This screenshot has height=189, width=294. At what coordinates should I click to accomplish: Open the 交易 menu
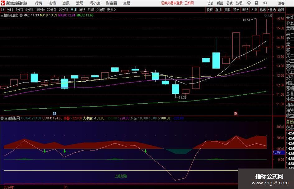point(127,3)
